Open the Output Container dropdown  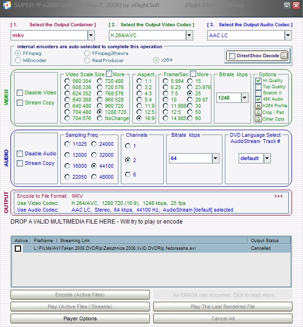pyautogui.click(x=91, y=35)
